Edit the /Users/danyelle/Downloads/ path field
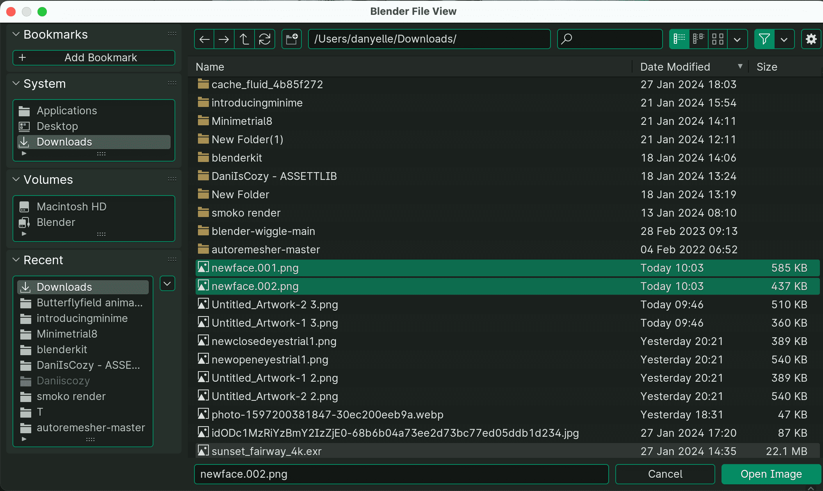The height and width of the screenshot is (491, 823). [x=429, y=39]
